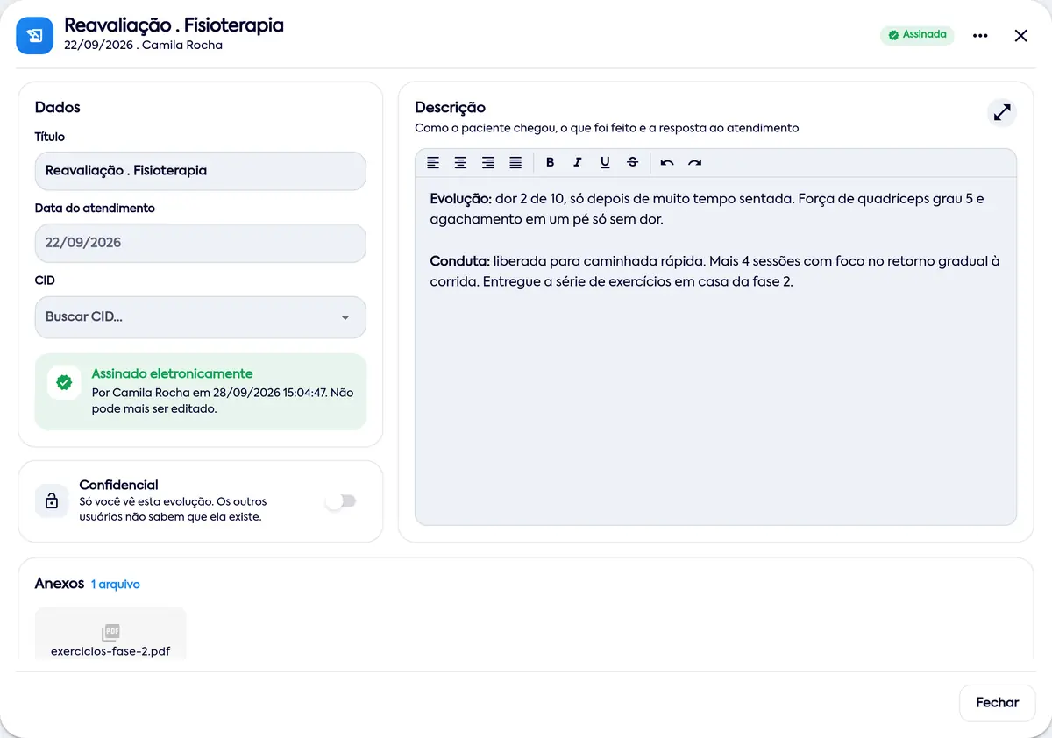The height and width of the screenshot is (738, 1052).
Task: Redo action in the description toolbar
Action: tap(695, 162)
